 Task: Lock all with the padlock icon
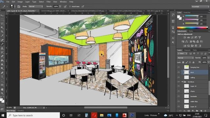pos(193,62)
